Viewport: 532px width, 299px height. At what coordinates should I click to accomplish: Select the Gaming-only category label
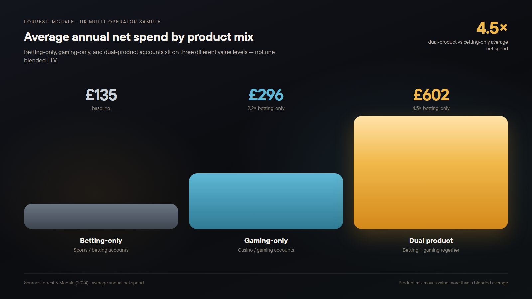[x=266, y=241]
